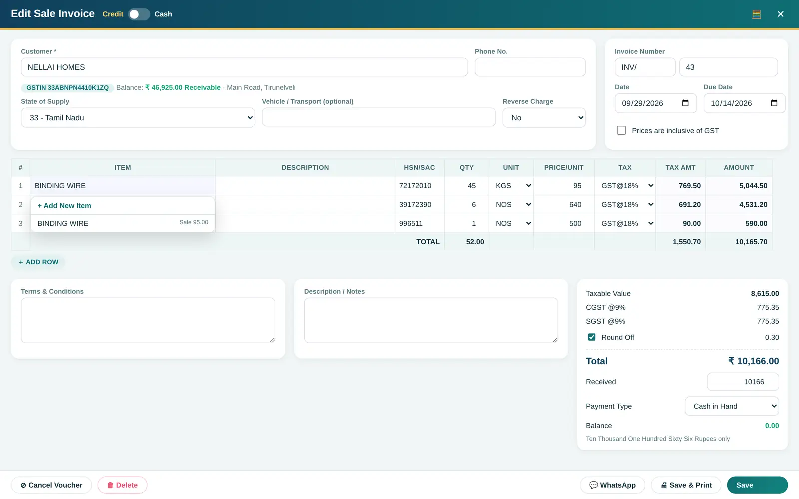
Task: Click Cancel Voucher button
Action: 51,485
